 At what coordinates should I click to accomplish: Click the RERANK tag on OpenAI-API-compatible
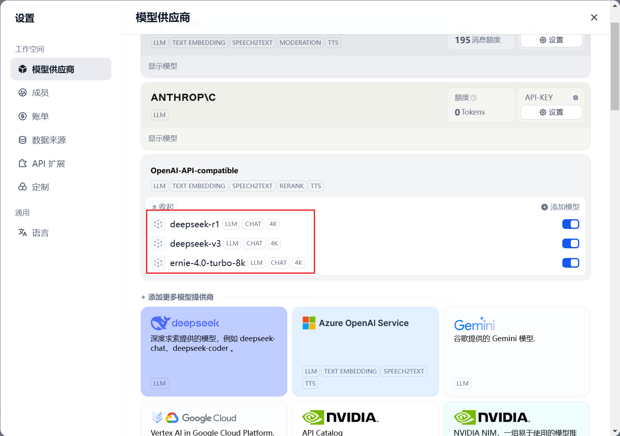tap(291, 186)
